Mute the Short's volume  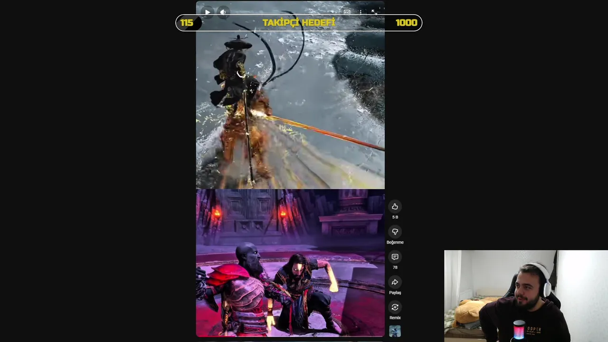click(223, 12)
